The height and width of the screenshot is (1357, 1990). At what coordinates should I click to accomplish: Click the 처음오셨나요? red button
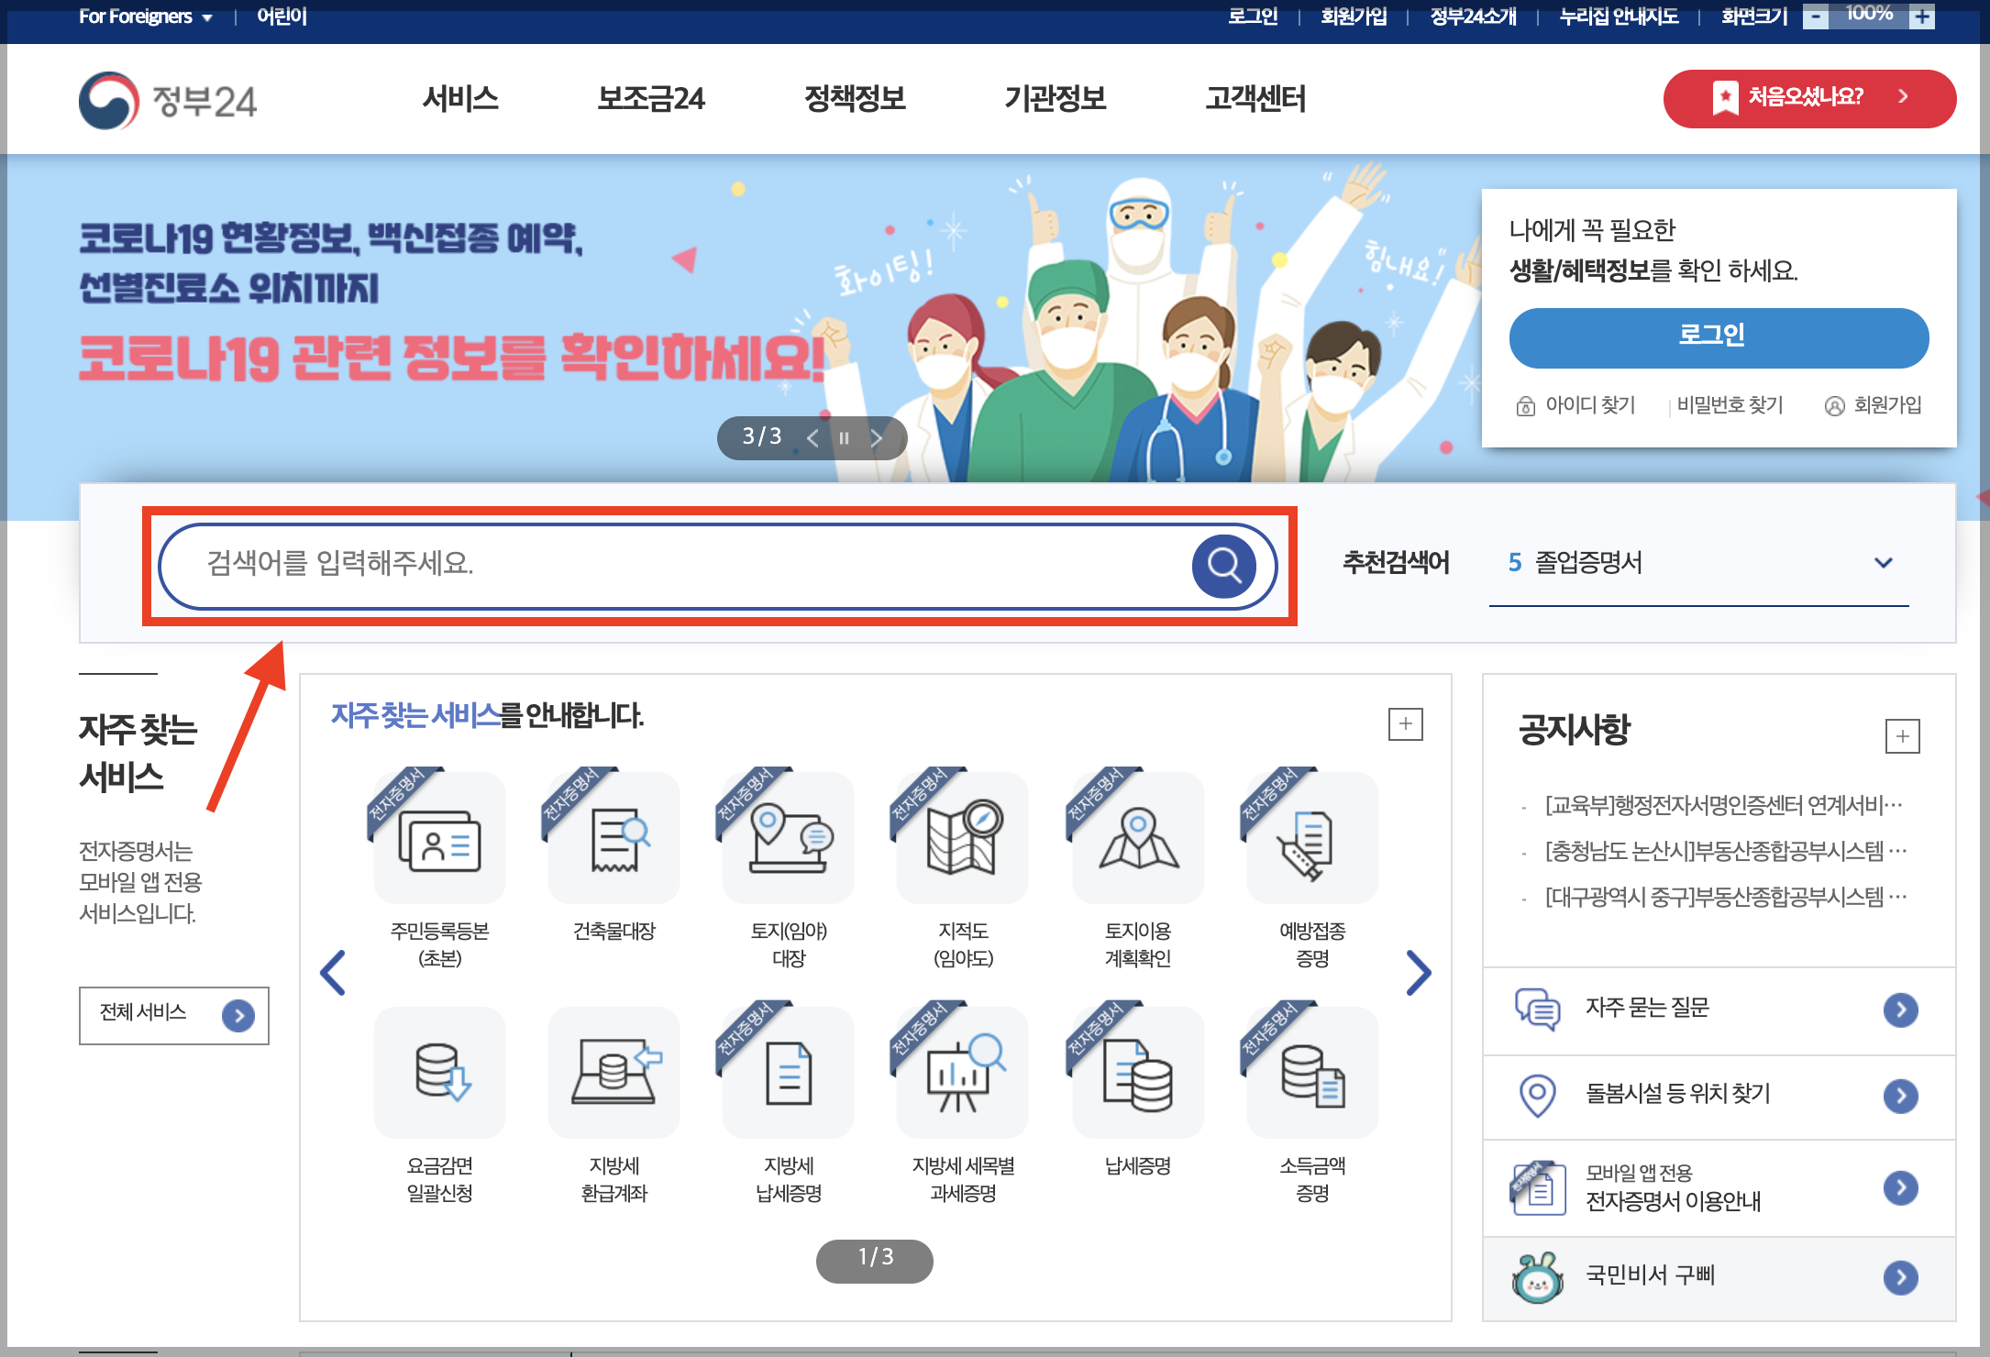pyautogui.click(x=1808, y=98)
